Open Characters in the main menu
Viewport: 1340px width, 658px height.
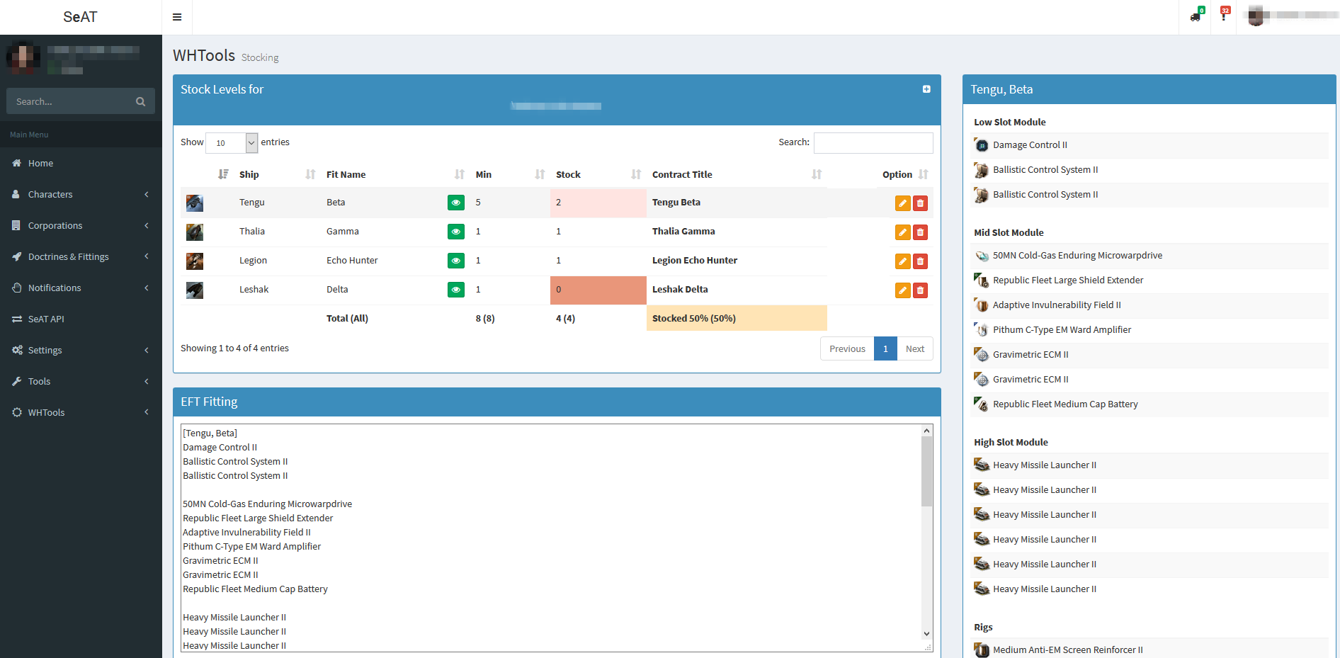(81, 194)
